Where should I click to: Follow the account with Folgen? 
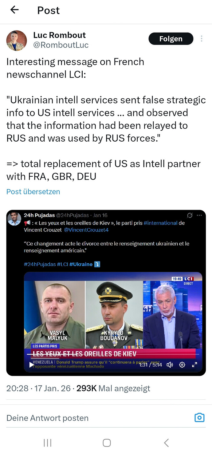point(171,39)
